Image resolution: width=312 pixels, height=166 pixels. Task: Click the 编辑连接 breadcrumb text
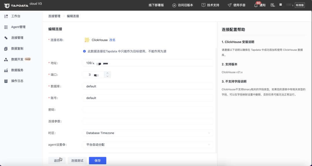coord(73,16)
